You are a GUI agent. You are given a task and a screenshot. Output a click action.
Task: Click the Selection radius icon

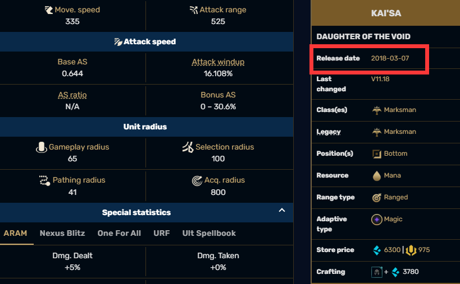point(188,147)
